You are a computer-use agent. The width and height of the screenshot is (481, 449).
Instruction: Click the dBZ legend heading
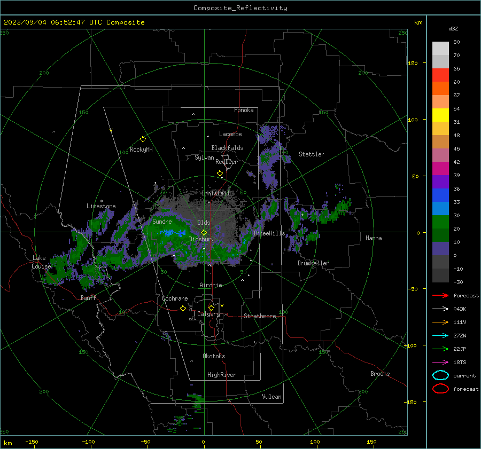[x=453, y=28]
